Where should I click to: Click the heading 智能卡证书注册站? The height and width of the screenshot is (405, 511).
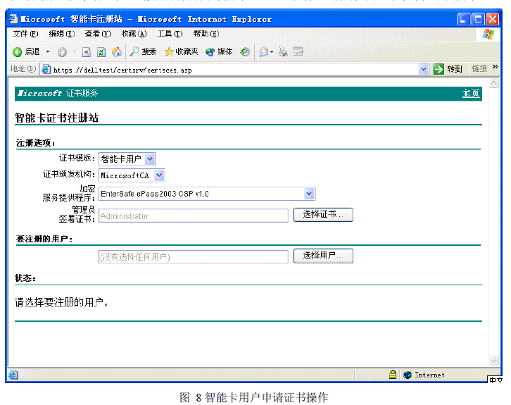click(x=57, y=118)
